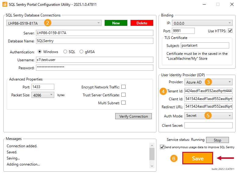Select gMSA authentication radio button
239x175 pixels.
click(x=81, y=52)
